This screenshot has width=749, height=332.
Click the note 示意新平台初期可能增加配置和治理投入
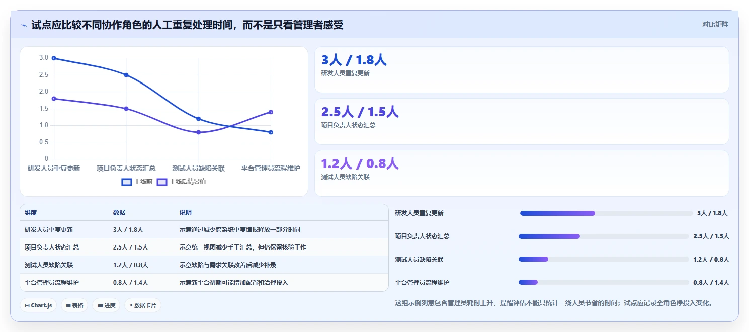pyautogui.click(x=234, y=283)
